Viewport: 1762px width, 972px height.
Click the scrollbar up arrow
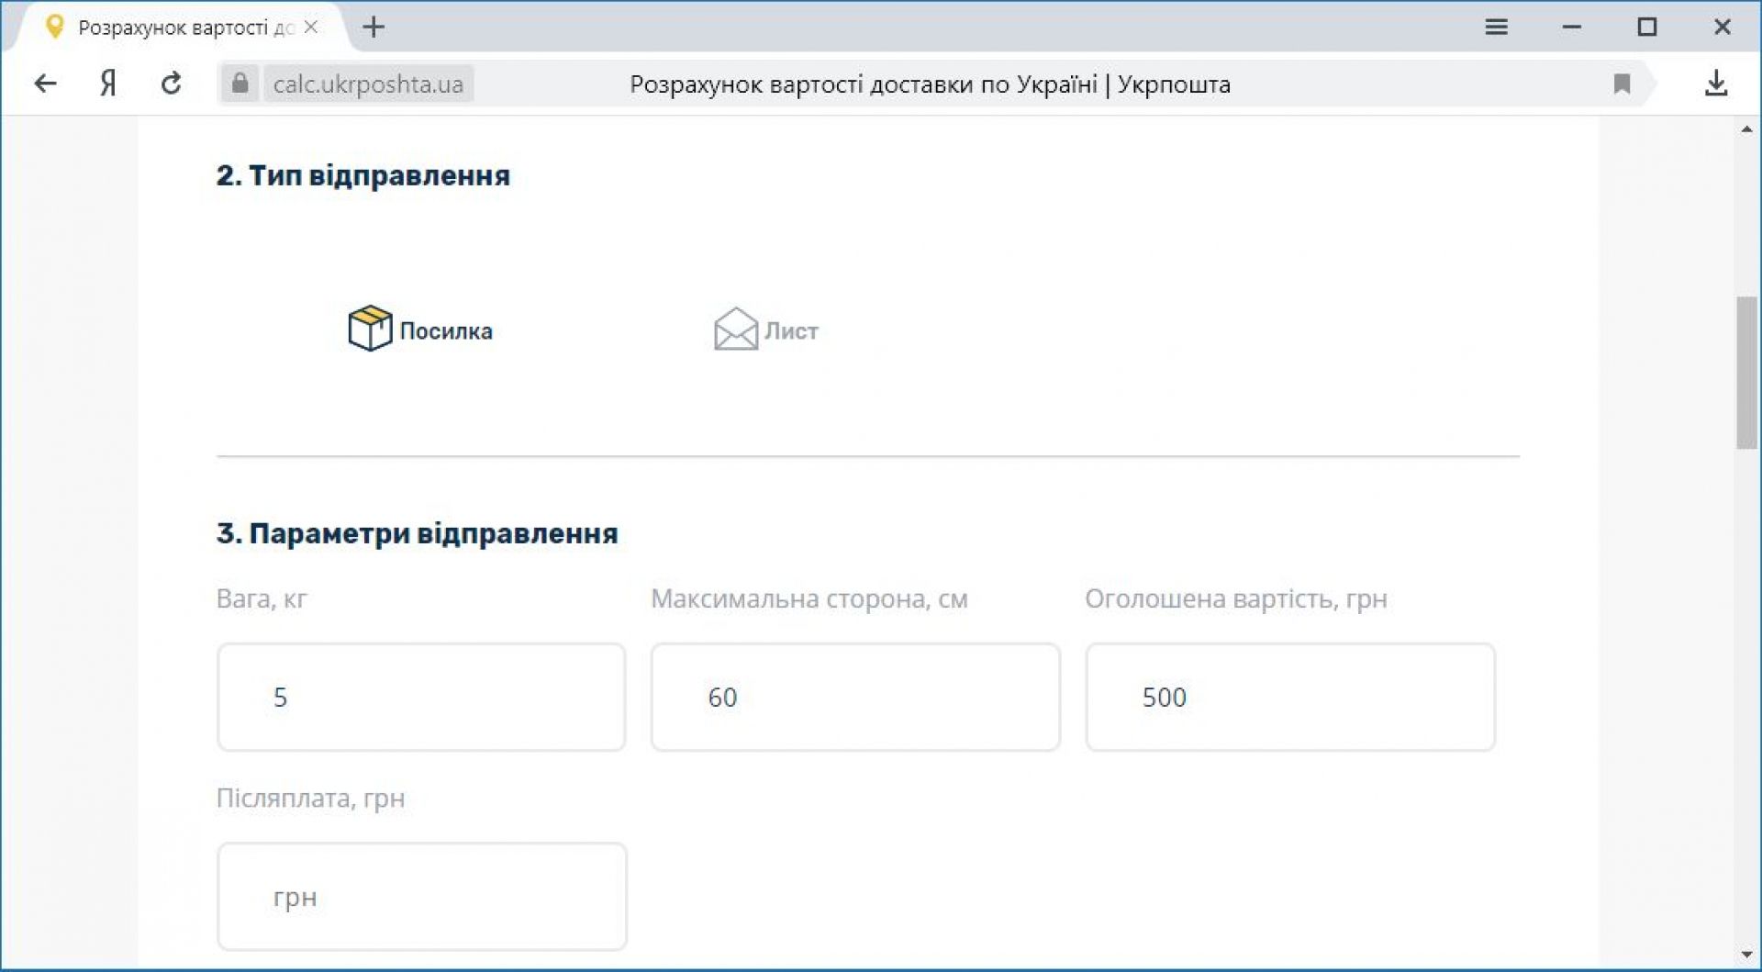coord(1746,129)
